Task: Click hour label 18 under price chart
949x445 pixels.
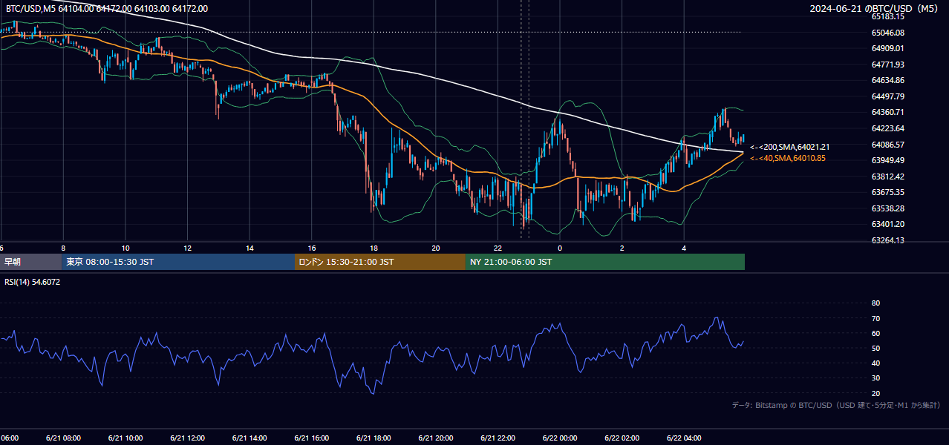Action: click(374, 248)
